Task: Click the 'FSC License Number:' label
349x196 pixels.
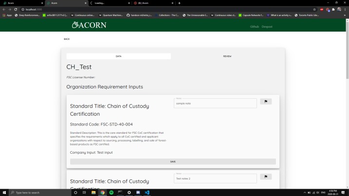Action: coord(81,77)
